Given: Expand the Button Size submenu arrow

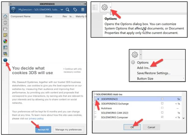Looking at the screenshot, I should [x=183, y=78].
